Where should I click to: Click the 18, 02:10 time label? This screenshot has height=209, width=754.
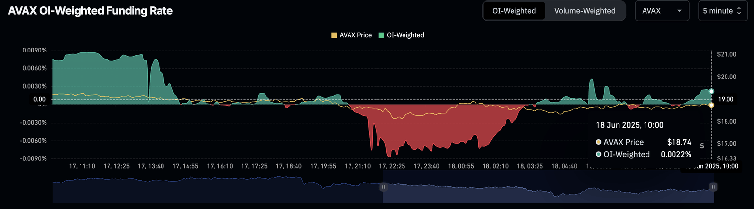tap(495, 166)
